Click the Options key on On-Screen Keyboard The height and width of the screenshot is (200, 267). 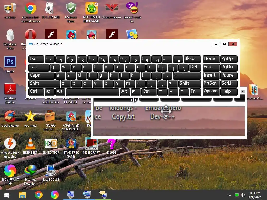coord(211,92)
